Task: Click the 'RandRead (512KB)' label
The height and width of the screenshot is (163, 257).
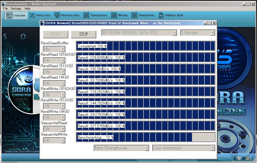Action: tap(57, 66)
